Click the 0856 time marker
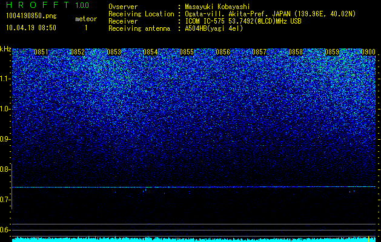 point(223,52)
